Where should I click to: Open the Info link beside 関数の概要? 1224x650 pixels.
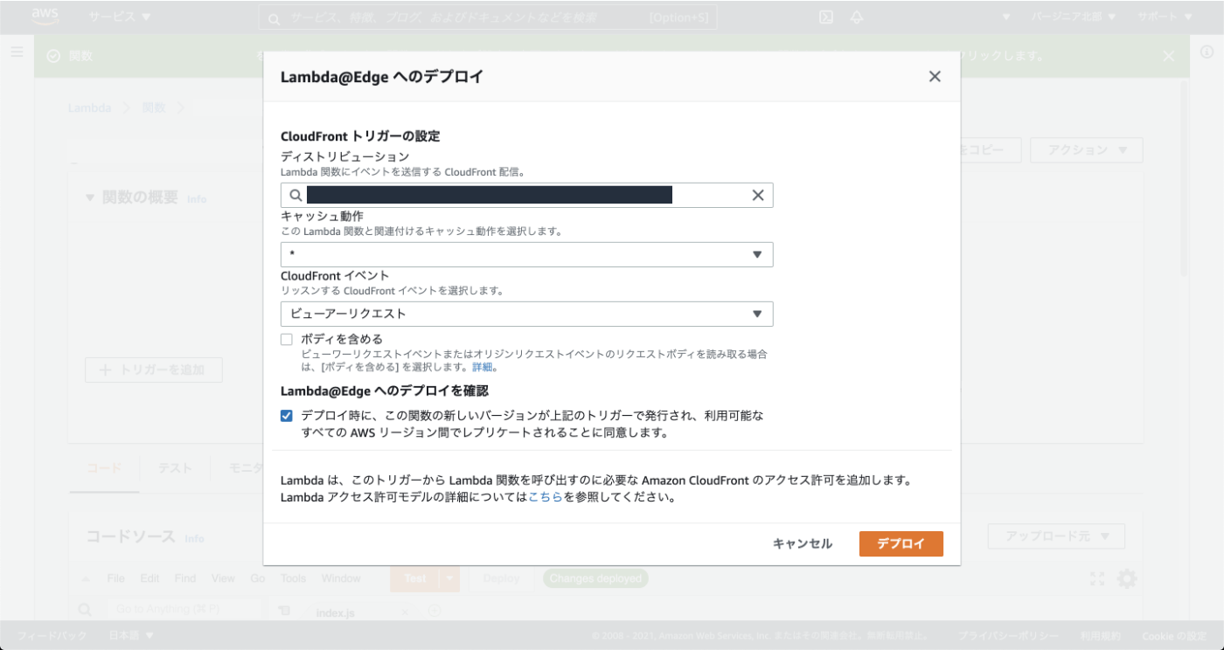[x=197, y=199]
